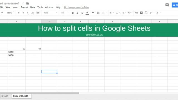Toggle bold formatting

click(73, 13)
